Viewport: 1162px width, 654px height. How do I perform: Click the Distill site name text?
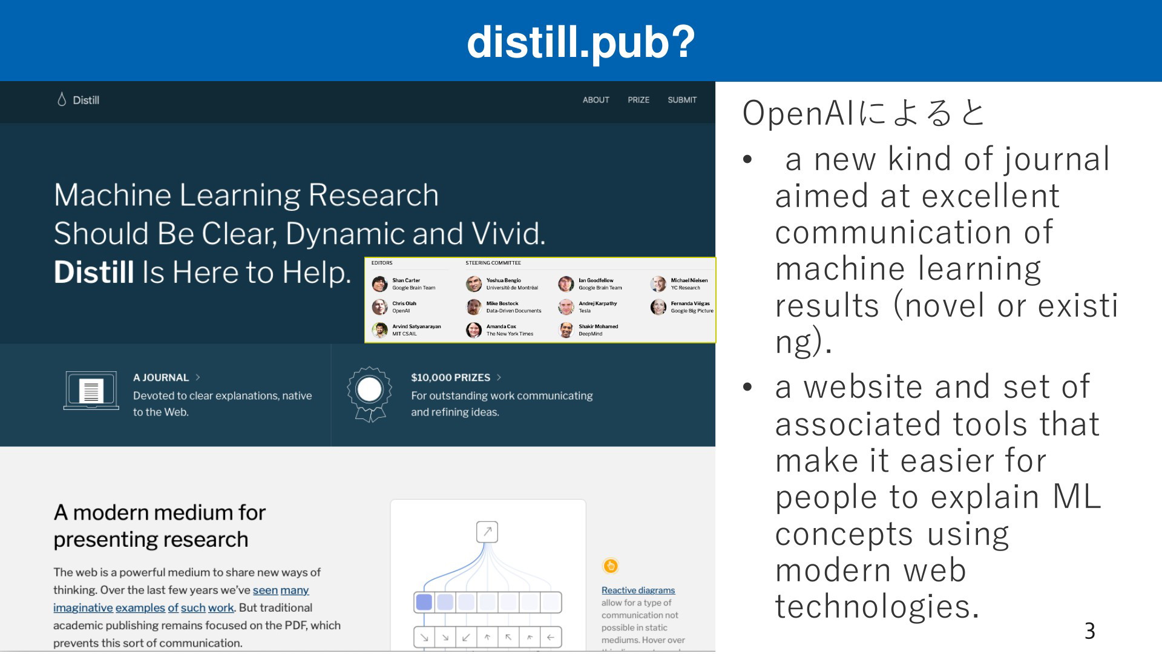coord(86,101)
